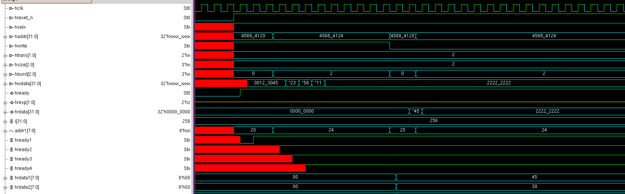Select the hready3 signal name
The width and height of the screenshot is (625, 194).
[x=23, y=159]
